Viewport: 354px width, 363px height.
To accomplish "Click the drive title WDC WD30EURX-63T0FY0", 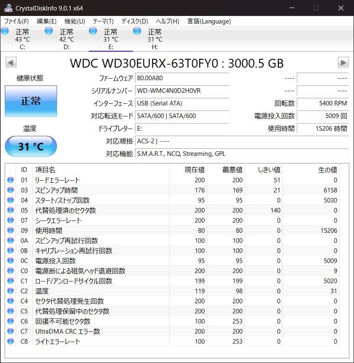I will click(177, 63).
